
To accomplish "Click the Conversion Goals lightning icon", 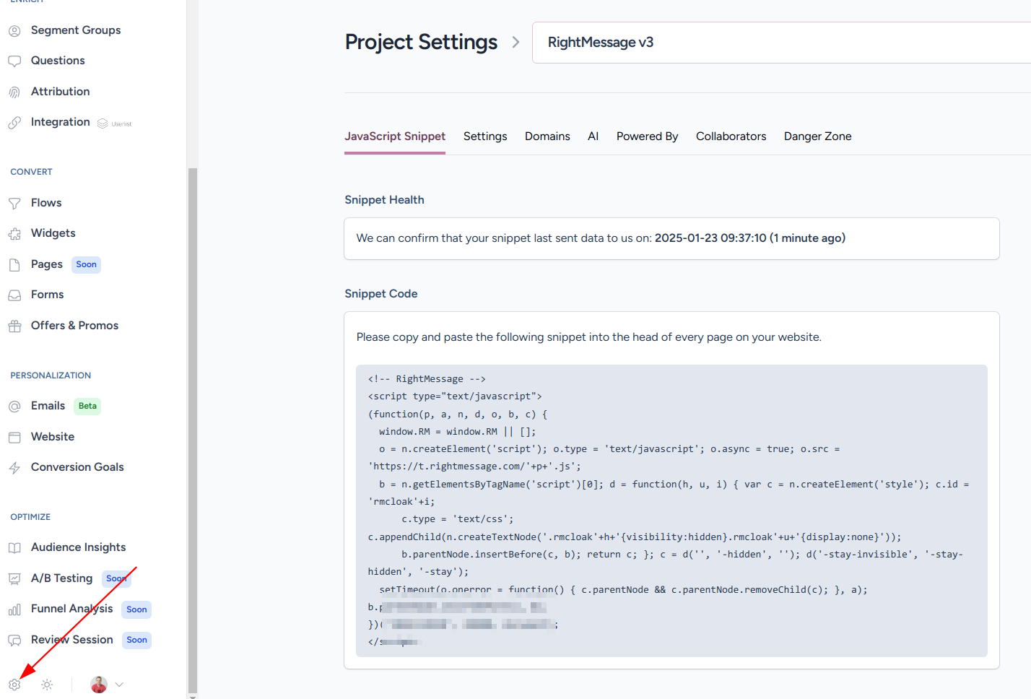I will [14, 468].
